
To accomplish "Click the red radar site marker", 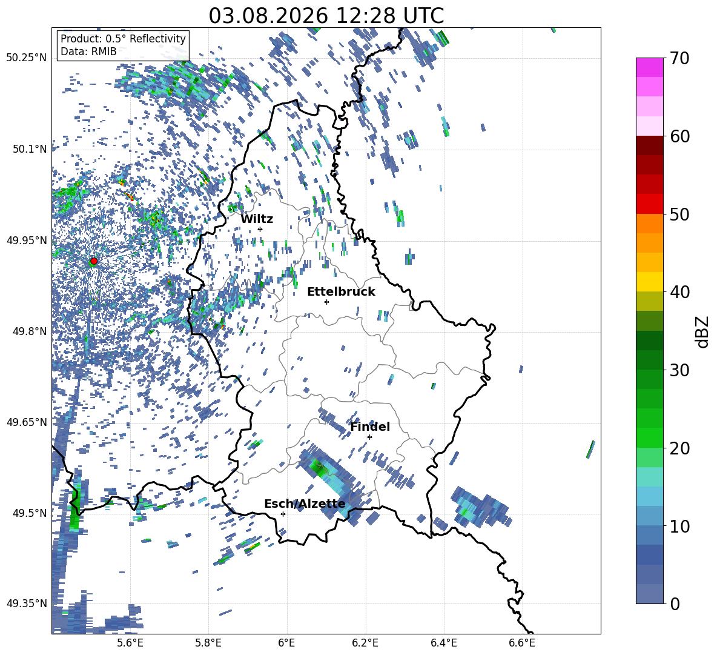I will click(94, 261).
